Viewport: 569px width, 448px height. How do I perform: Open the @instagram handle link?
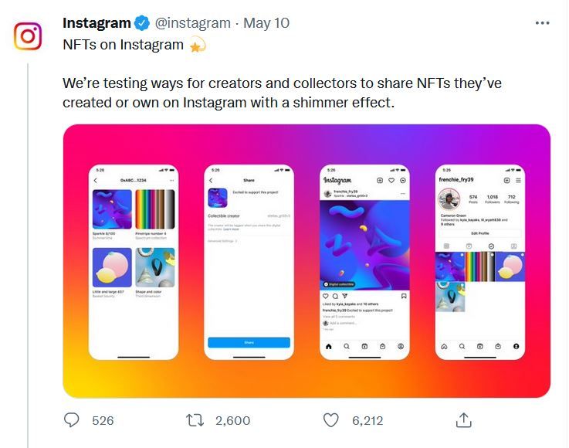195,23
